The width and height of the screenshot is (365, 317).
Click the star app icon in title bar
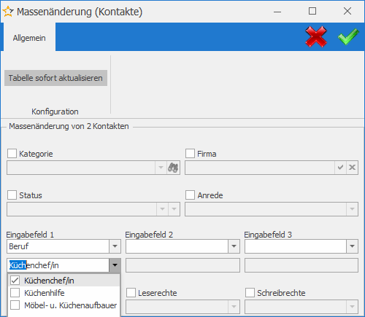(8, 12)
